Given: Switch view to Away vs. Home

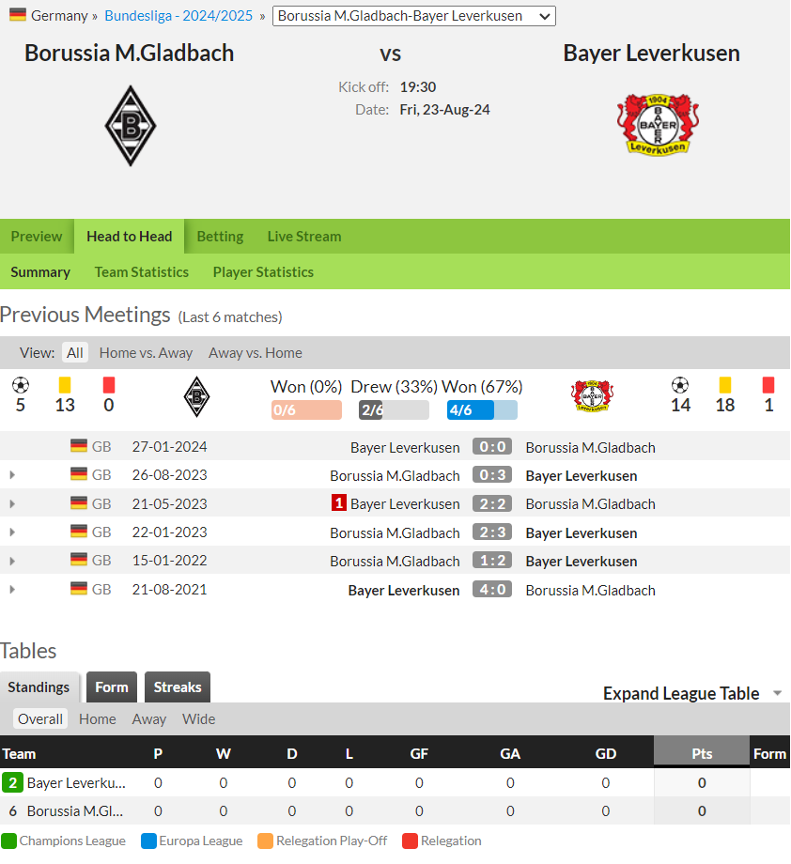Looking at the screenshot, I should pos(256,353).
